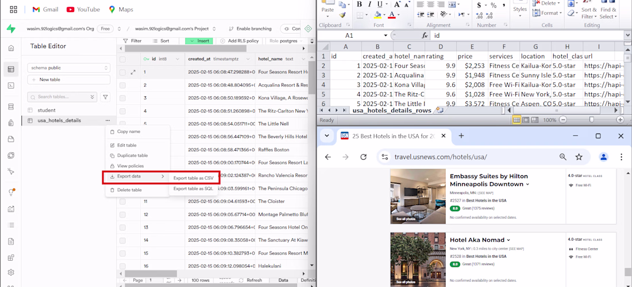Open the Maps bookmark
This screenshot has width=632, height=287.
[121, 9]
